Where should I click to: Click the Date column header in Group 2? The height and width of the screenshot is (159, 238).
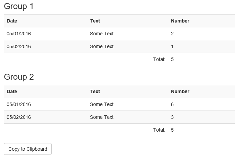[12, 91]
